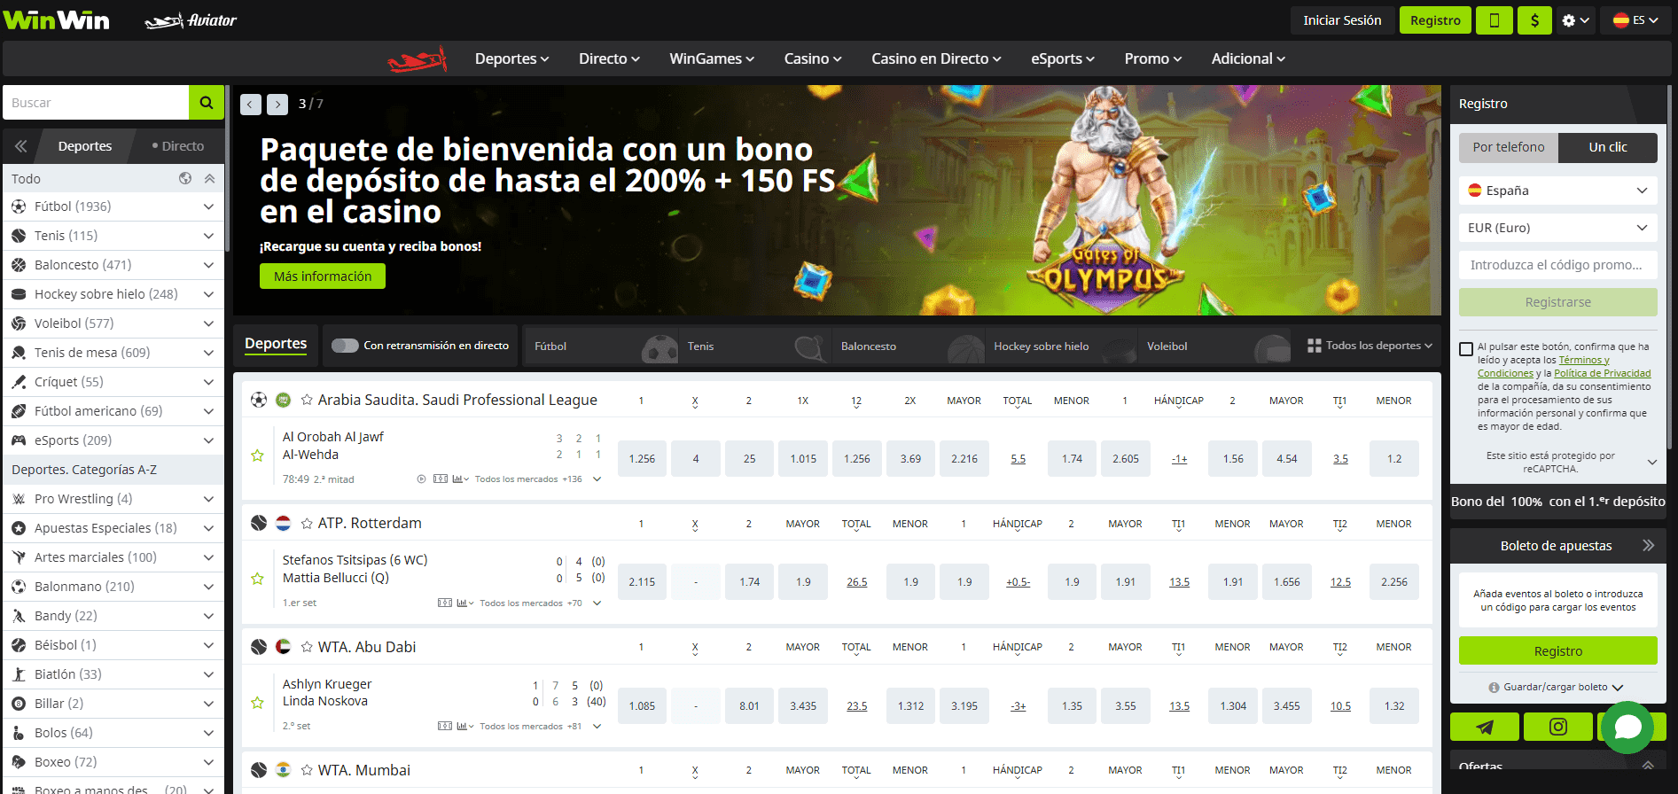Star the Saudi Professional League

coord(307,400)
